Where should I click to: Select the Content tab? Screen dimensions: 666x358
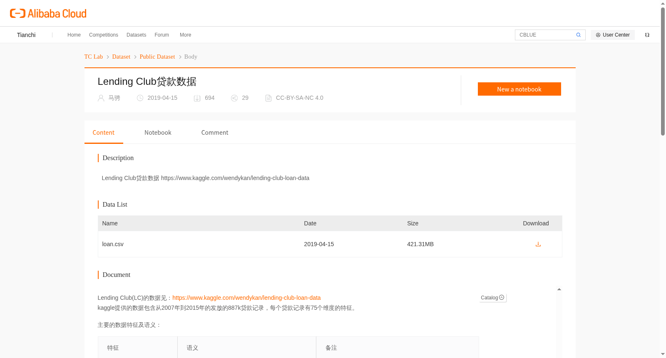pyautogui.click(x=104, y=133)
